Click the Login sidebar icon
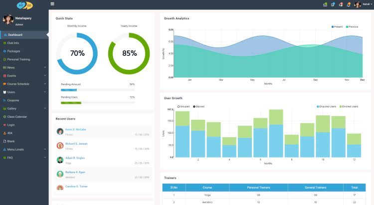This screenshot has width=374, height=205. coord(4,125)
